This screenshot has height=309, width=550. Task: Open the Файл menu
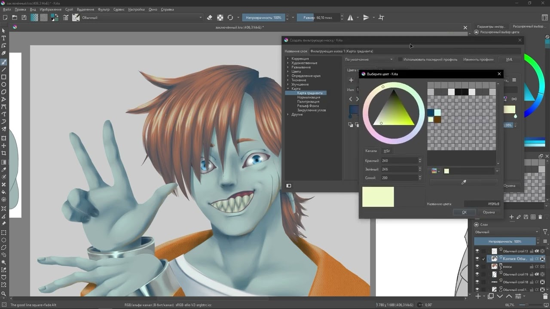pyautogui.click(x=6, y=9)
